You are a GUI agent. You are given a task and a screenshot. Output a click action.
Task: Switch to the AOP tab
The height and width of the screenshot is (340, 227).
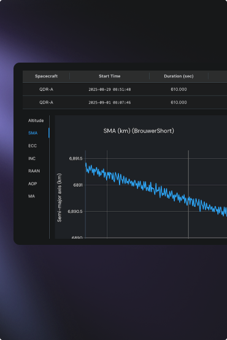[33, 184]
